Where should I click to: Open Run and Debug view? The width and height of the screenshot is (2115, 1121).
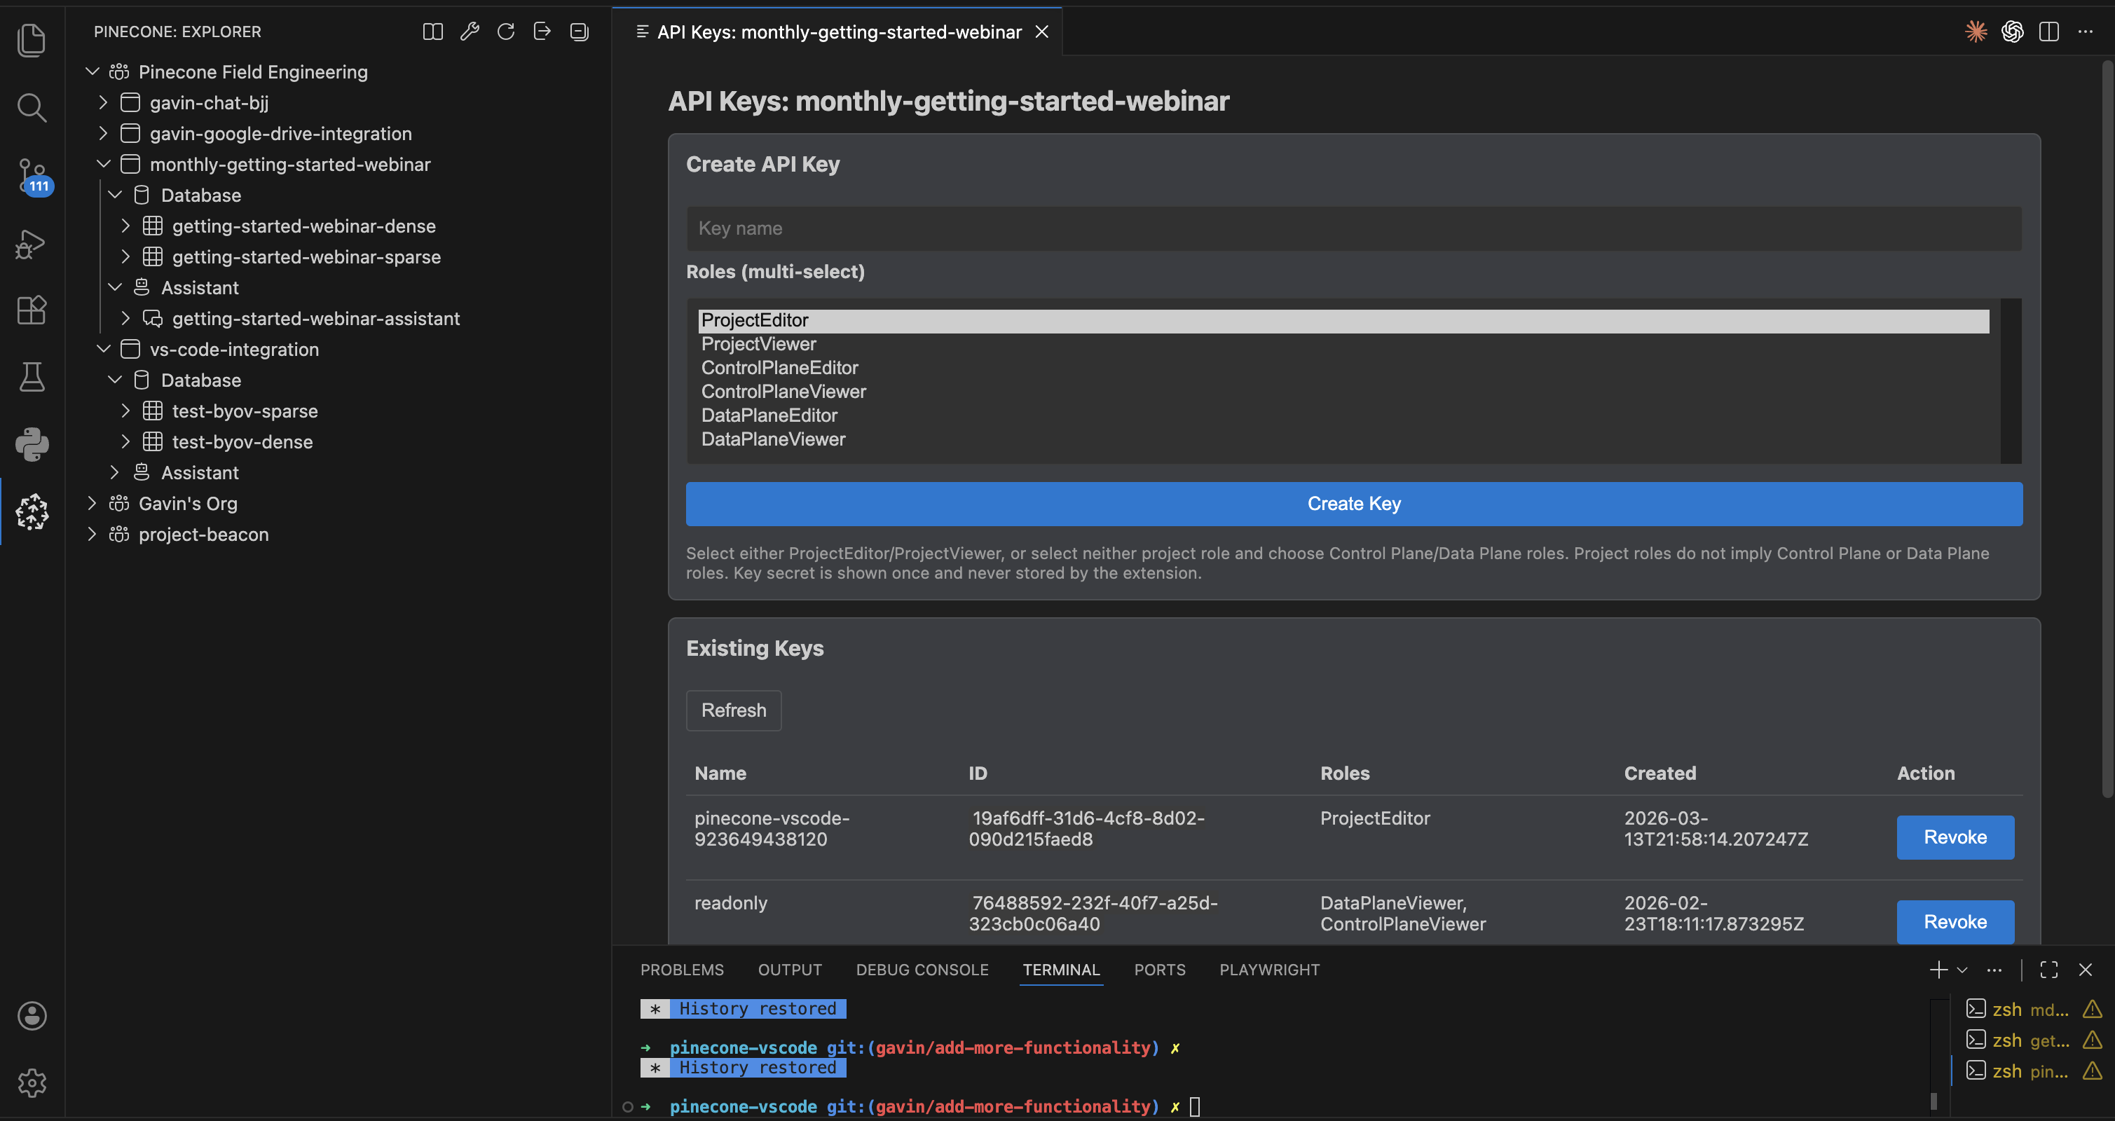(32, 243)
